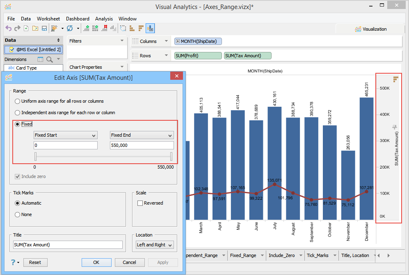
Task: Open the Fixed Start dropdown
Action: click(x=66, y=135)
